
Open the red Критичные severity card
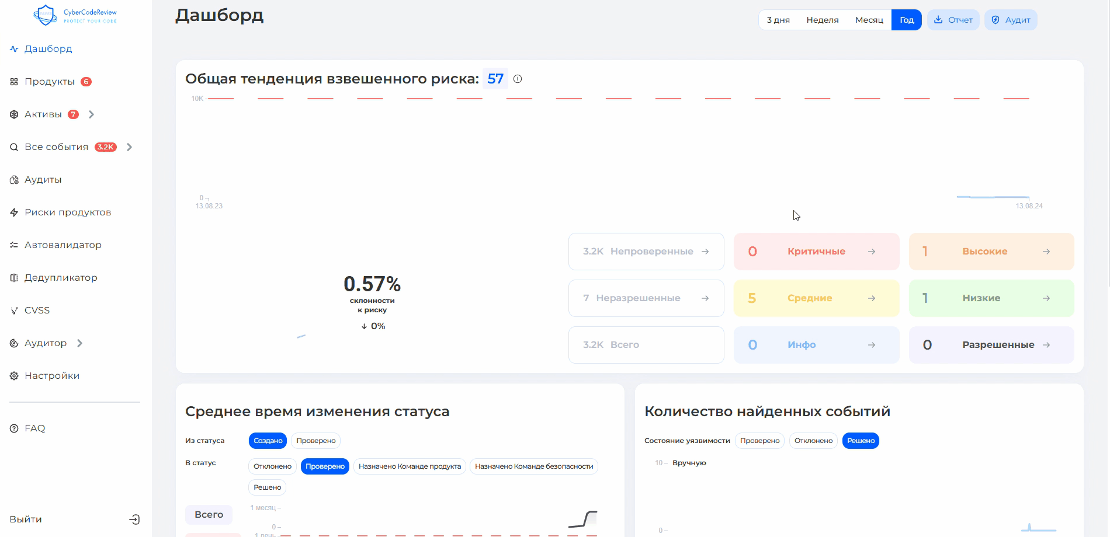(x=816, y=252)
